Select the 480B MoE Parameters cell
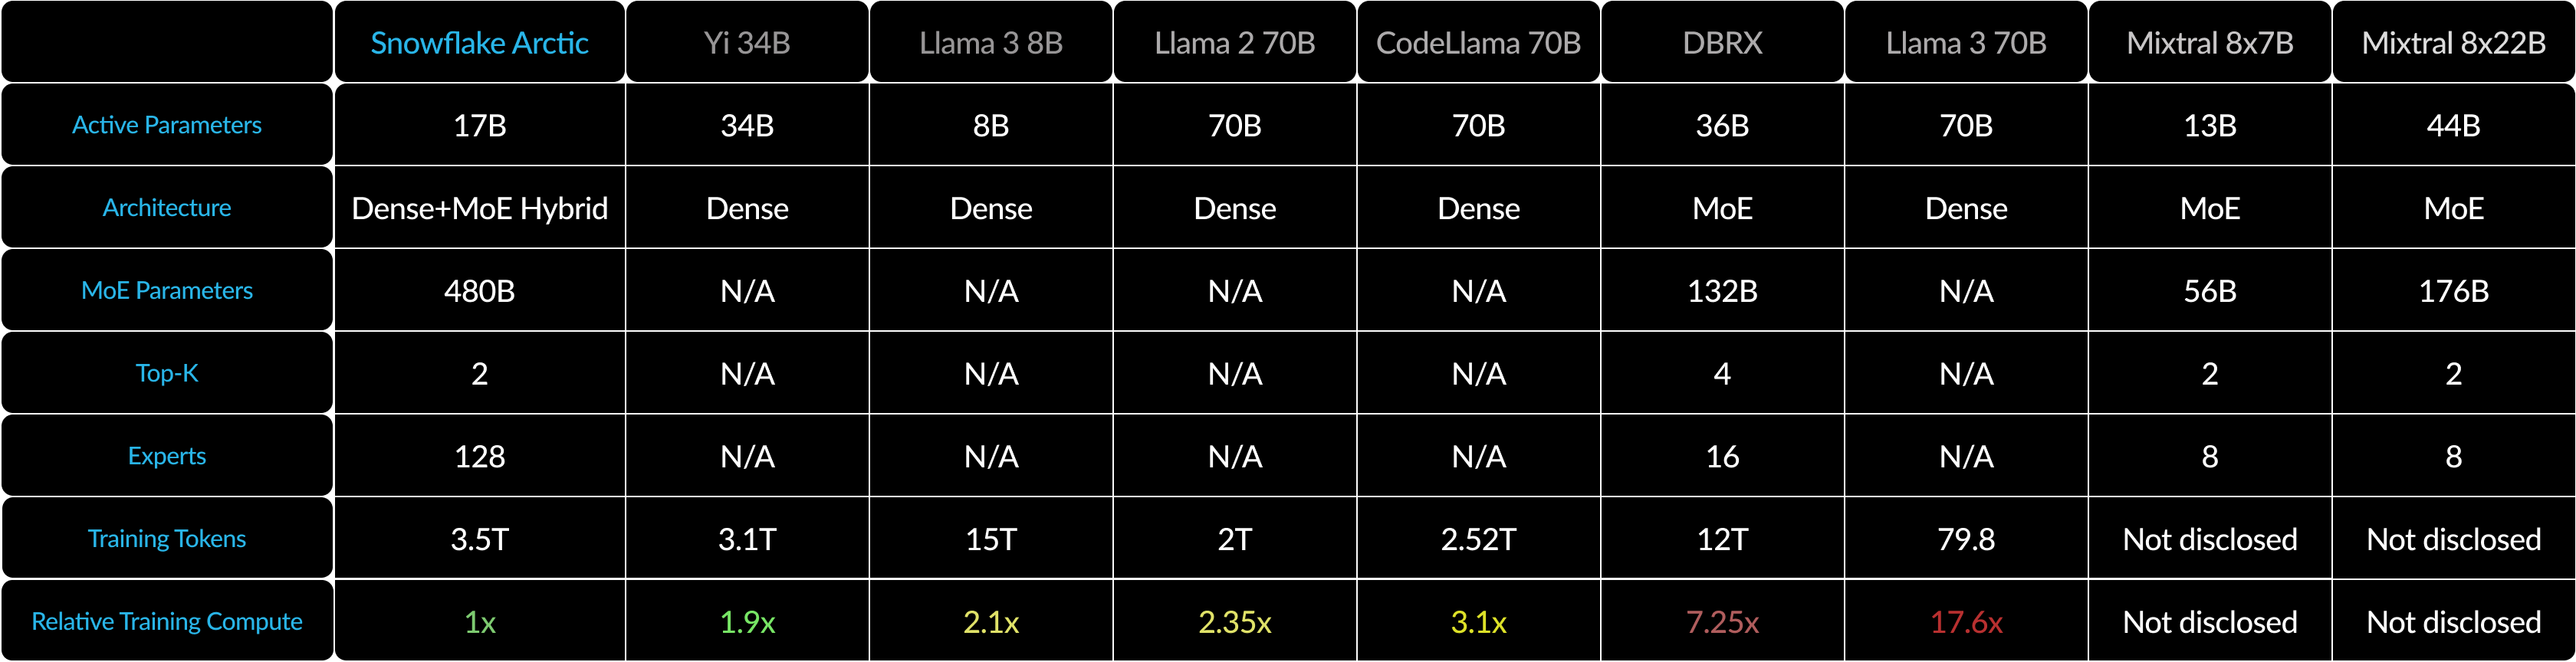 tap(479, 291)
